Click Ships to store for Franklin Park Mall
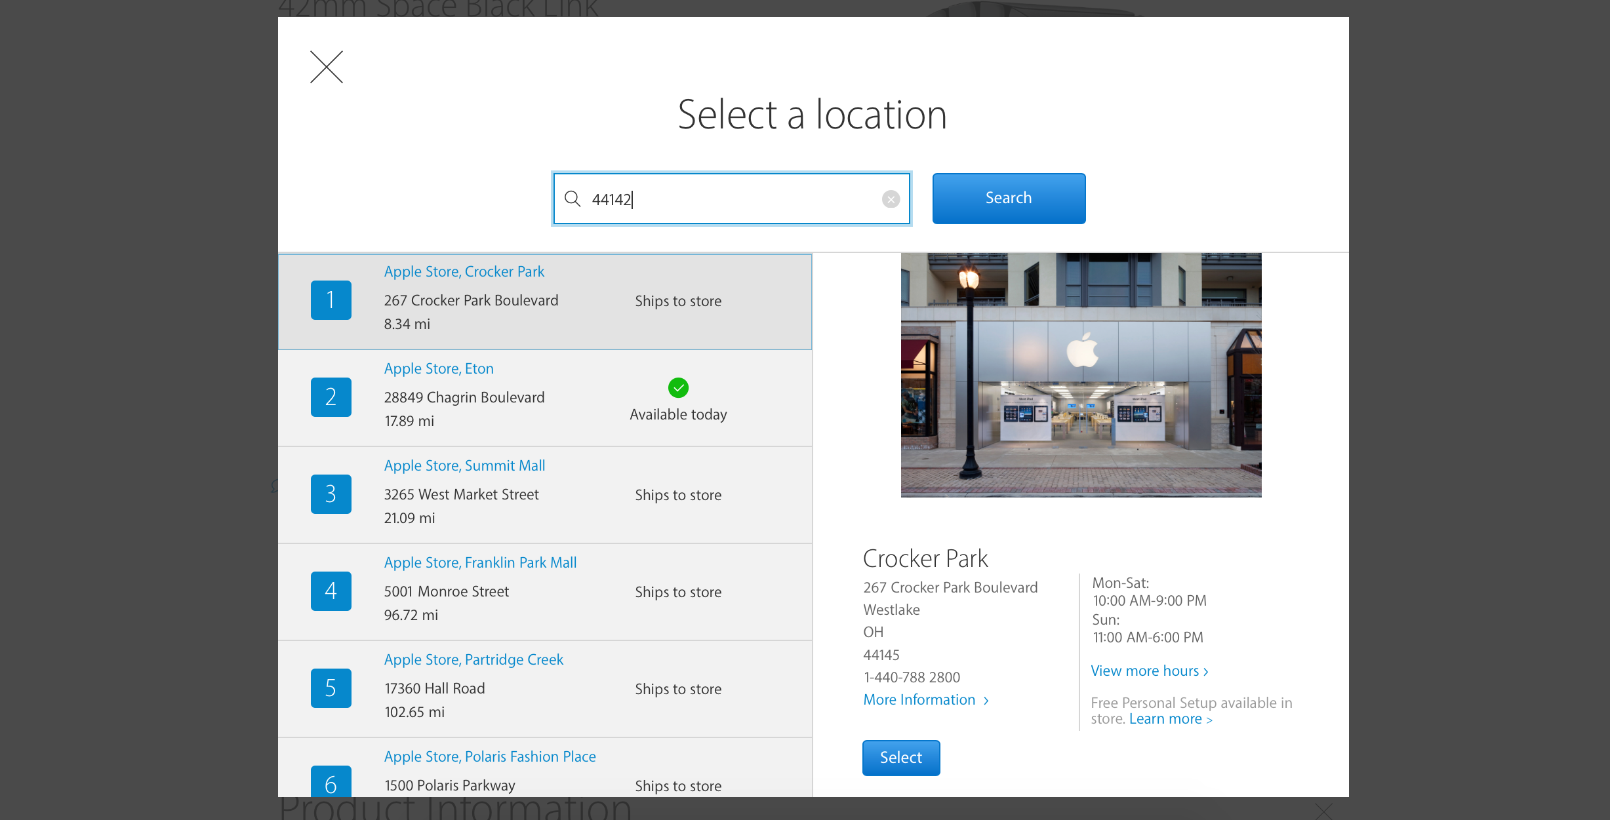The image size is (1610, 820). coord(678,592)
